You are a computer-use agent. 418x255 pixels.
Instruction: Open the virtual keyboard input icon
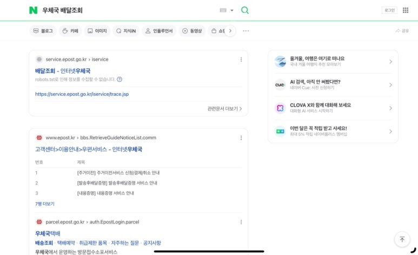pyautogui.click(x=223, y=10)
